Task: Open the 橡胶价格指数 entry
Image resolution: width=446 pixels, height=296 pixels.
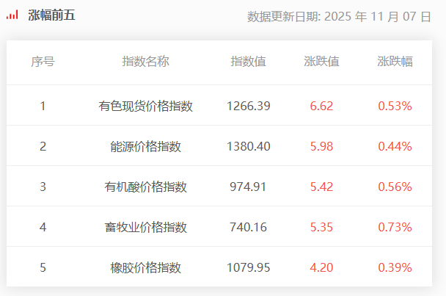Action: coord(146,268)
